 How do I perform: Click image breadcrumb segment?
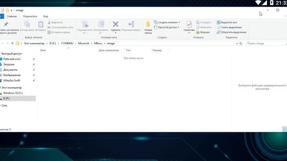(111, 43)
